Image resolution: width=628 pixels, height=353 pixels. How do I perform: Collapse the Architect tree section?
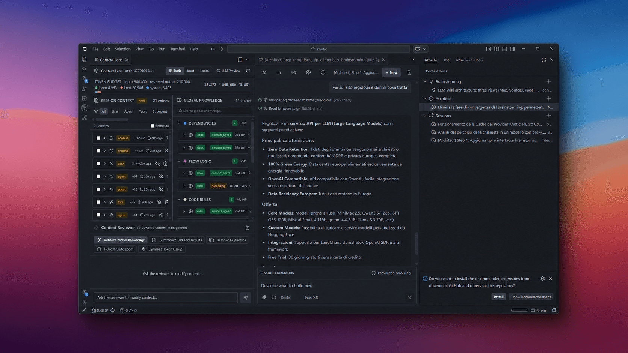(x=425, y=98)
